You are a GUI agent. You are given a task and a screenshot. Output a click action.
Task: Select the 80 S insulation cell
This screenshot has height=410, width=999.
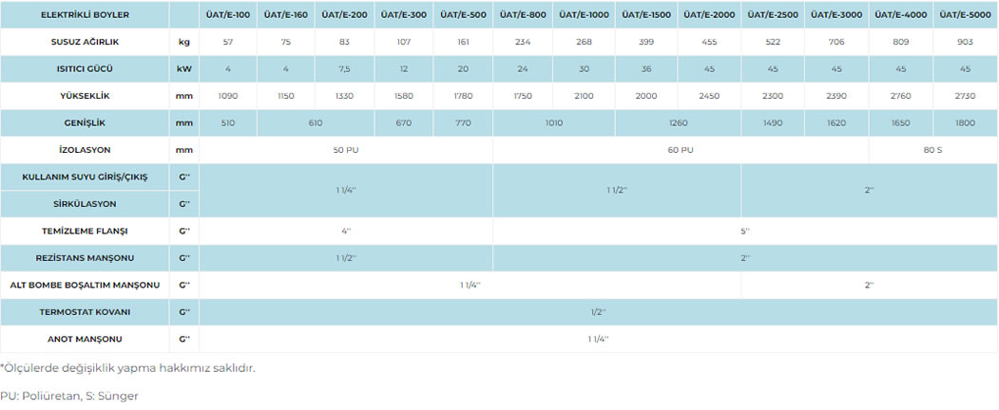932,150
